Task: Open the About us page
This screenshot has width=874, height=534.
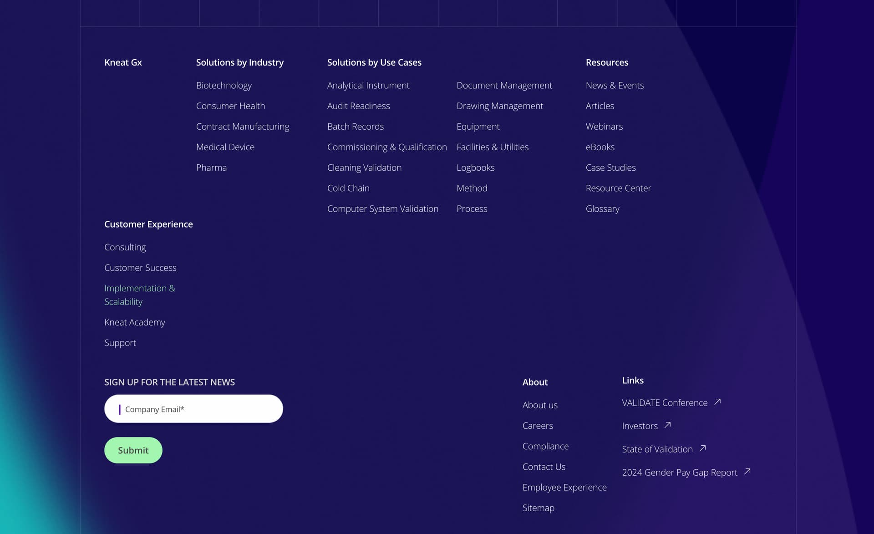Action: coord(540,405)
